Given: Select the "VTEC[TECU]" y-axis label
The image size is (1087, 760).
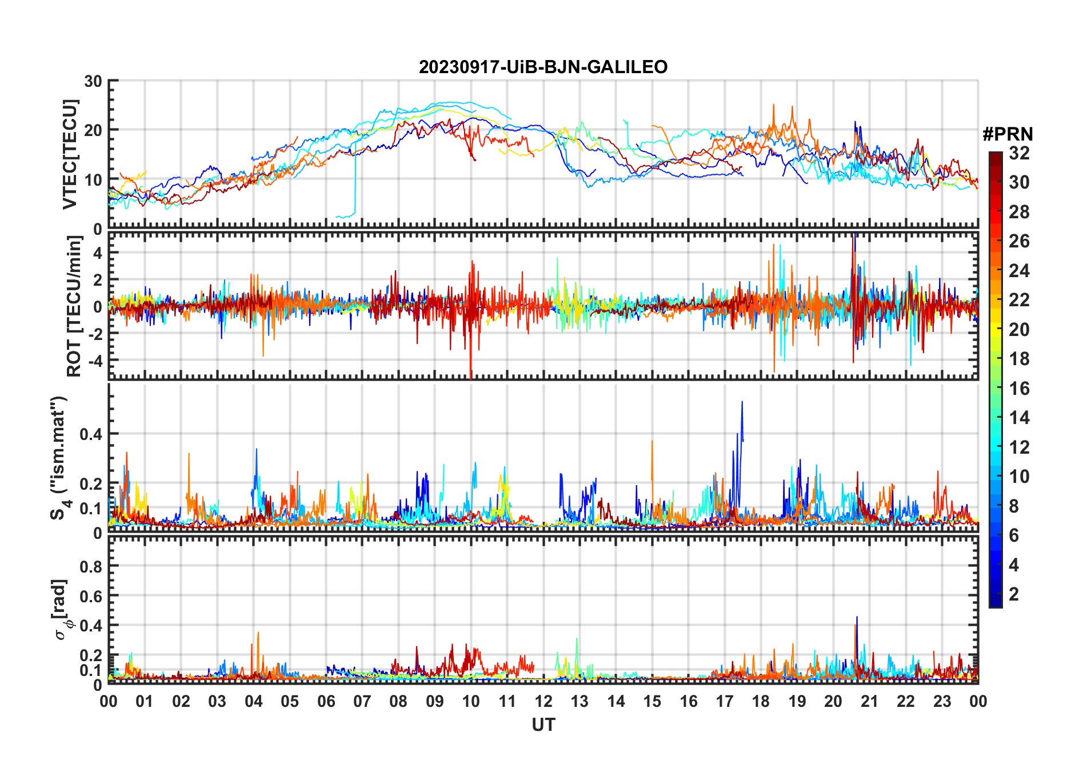Looking at the screenshot, I should click(x=70, y=154).
